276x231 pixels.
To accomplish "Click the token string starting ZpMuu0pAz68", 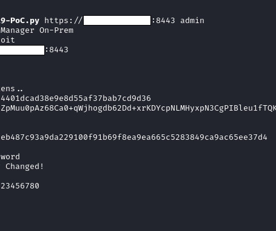I will coord(138,108).
